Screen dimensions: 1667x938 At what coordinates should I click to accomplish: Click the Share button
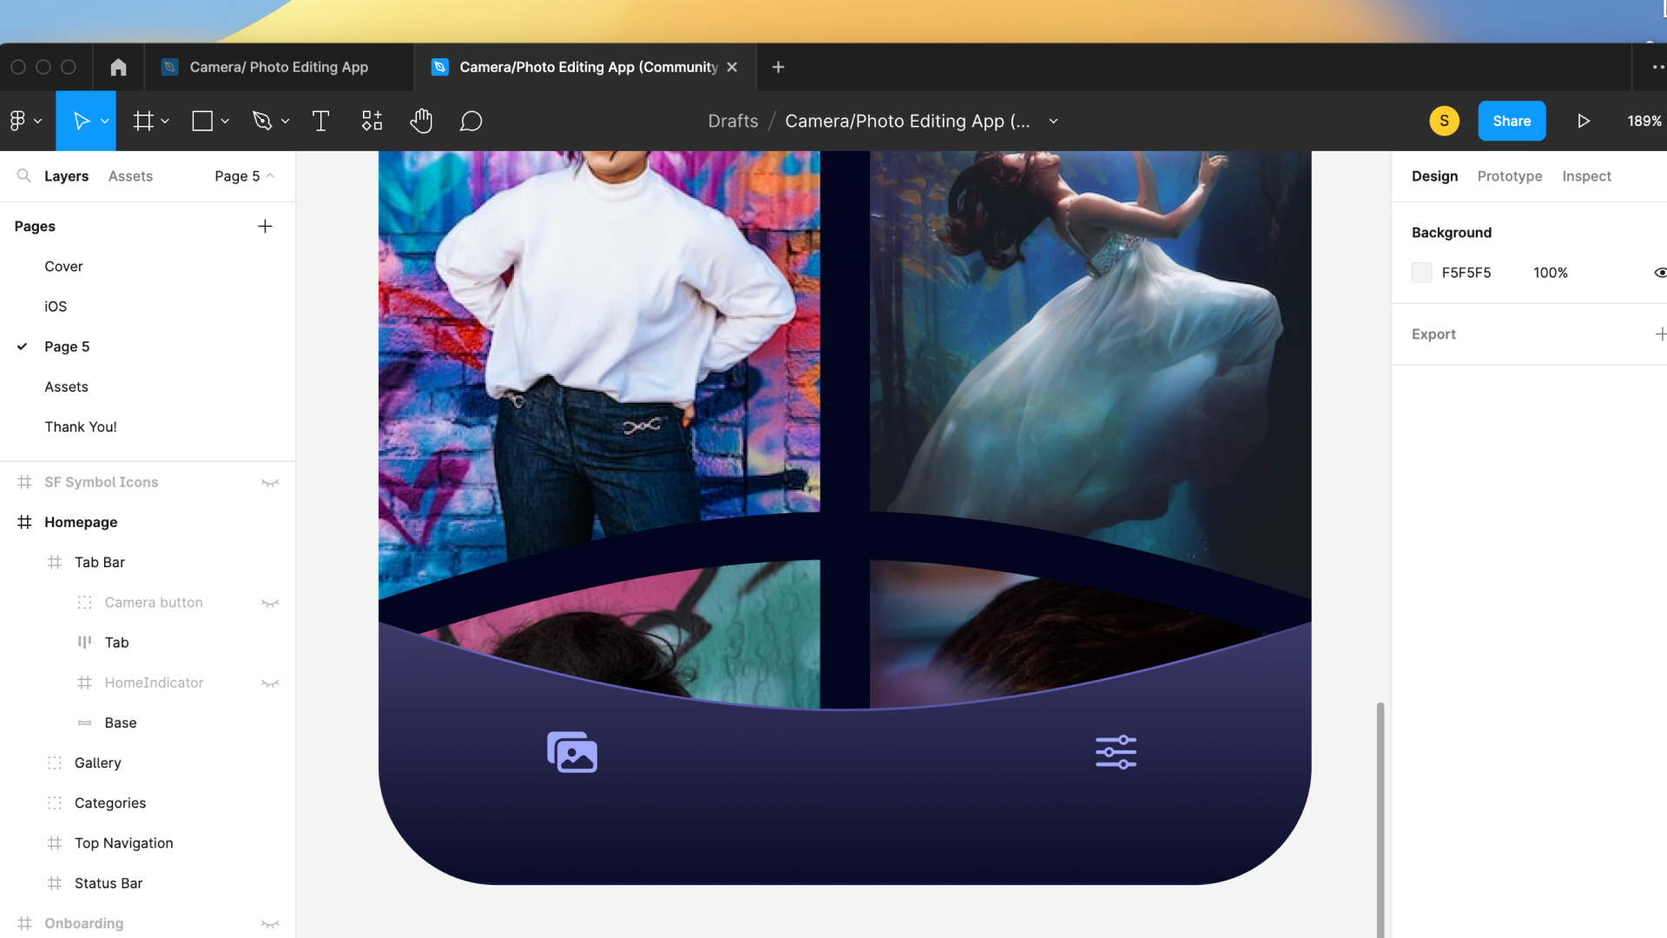tap(1512, 121)
